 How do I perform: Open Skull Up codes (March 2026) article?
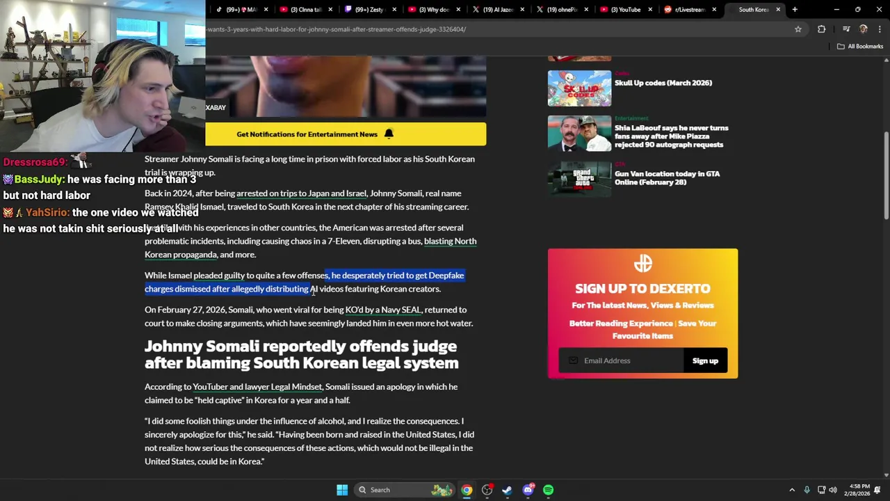point(663,83)
